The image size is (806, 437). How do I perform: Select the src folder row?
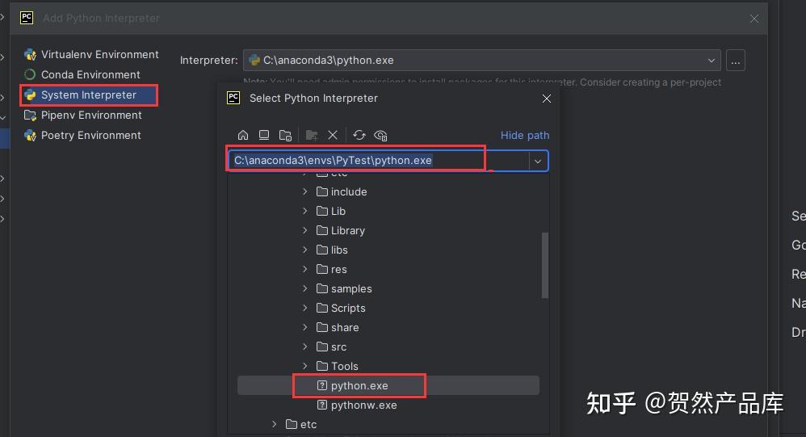(x=388, y=347)
